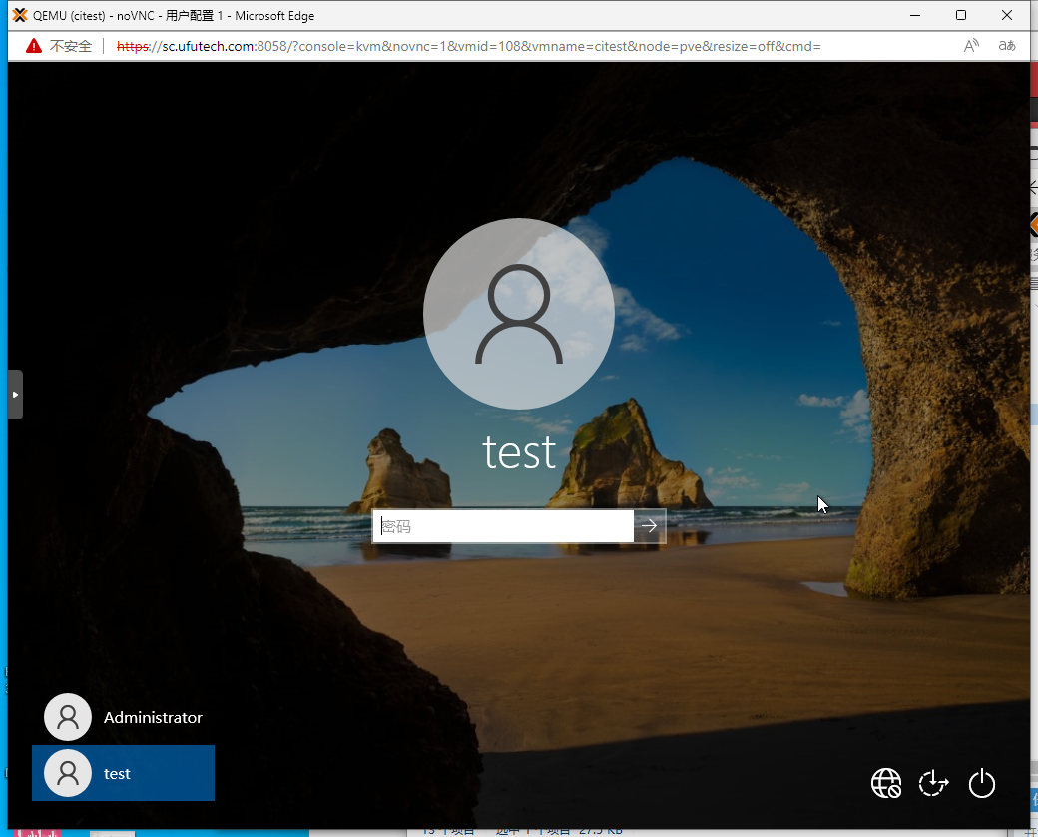
Task: Click the noVNC logo in title bar
Action: [x=19, y=15]
